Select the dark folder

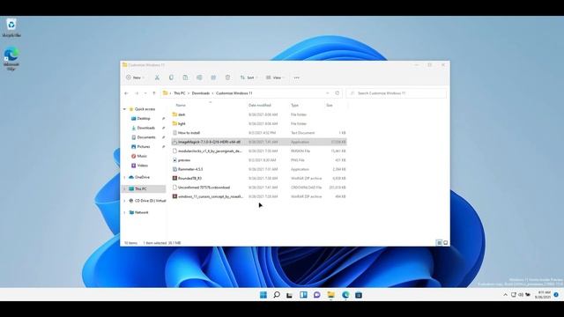[x=259, y=114]
